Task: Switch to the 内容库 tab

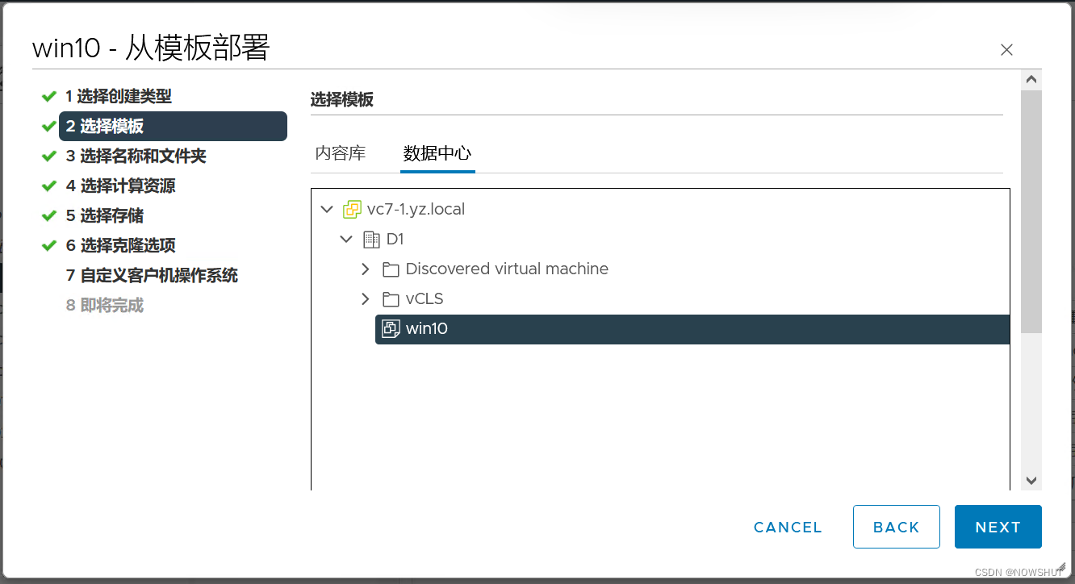Action: click(x=340, y=153)
